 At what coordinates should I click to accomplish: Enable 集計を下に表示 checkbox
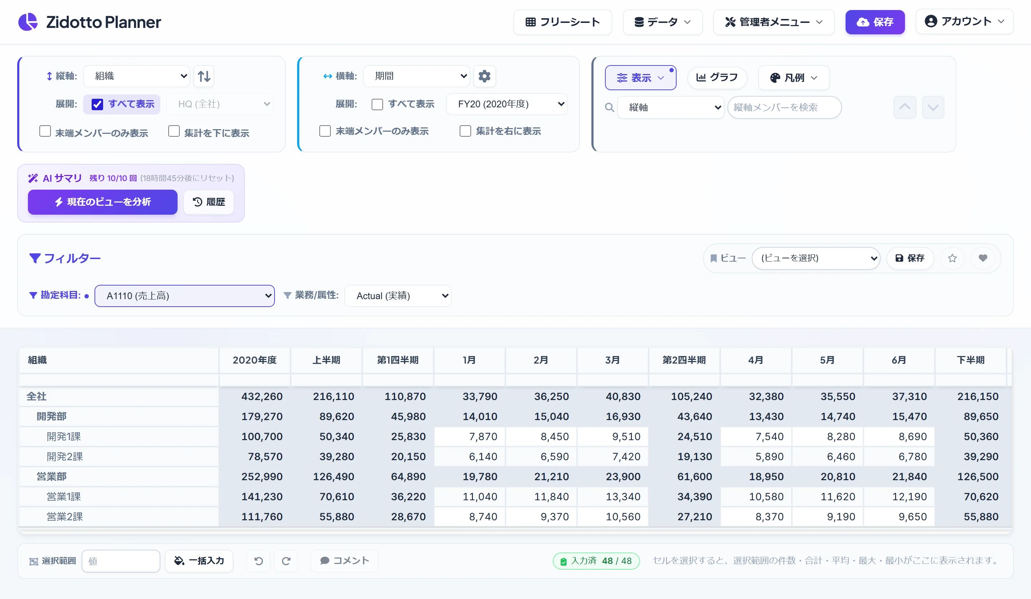[174, 131]
